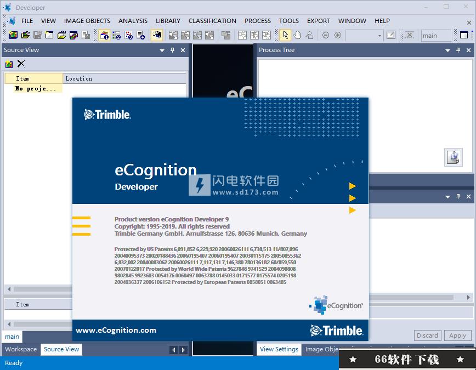Open the ANALYSIS menu
This screenshot has height=370, width=476.
click(x=133, y=21)
